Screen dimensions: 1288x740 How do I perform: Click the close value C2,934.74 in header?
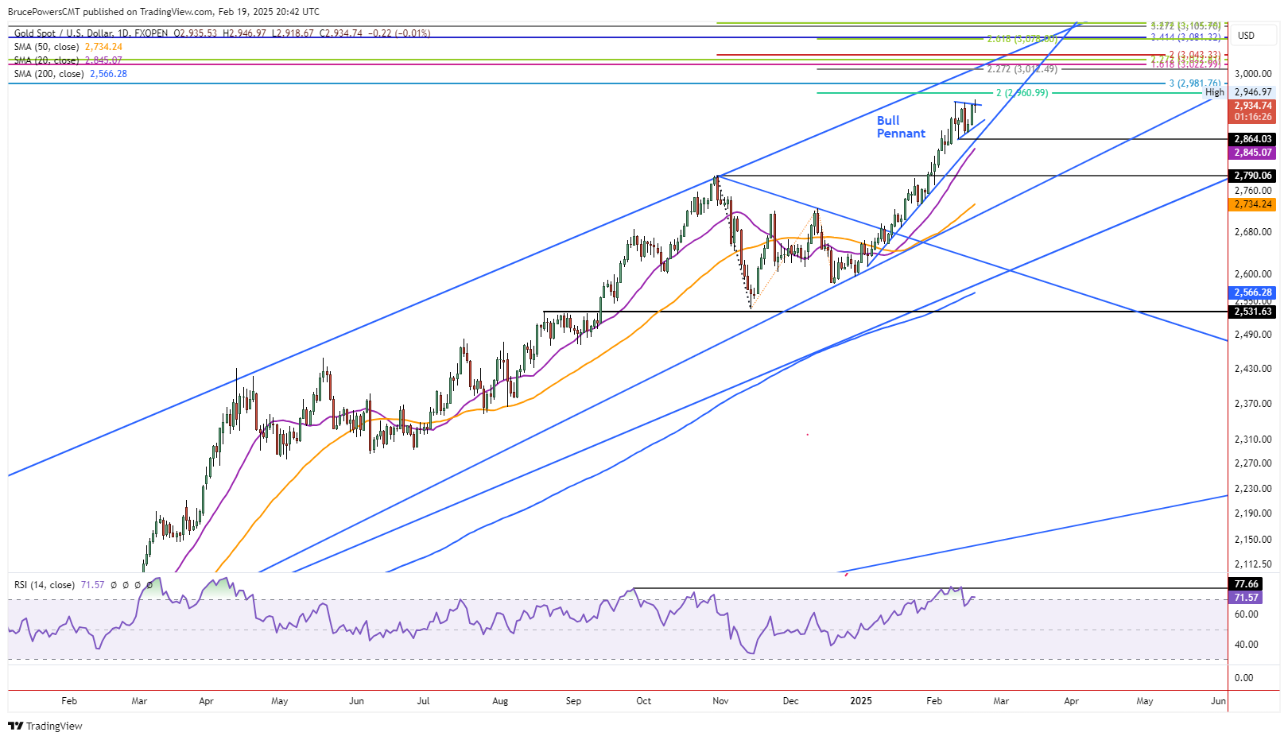tap(341, 33)
